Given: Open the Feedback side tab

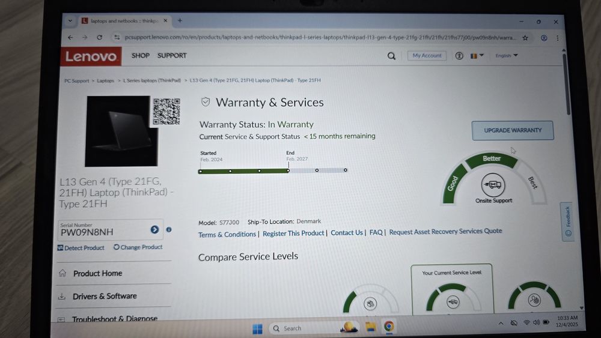Looking at the screenshot, I should [568, 222].
